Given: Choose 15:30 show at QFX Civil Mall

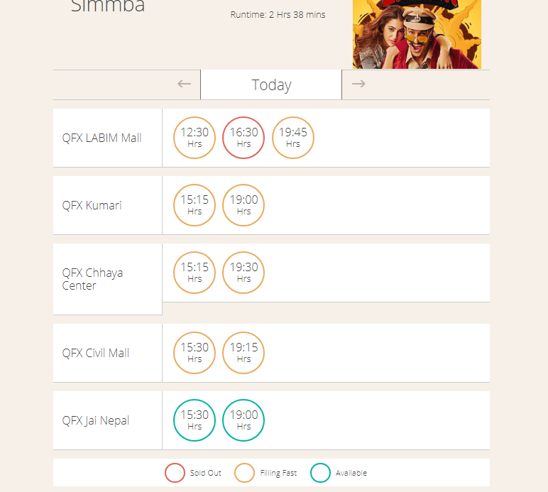Looking at the screenshot, I should click(194, 353).
